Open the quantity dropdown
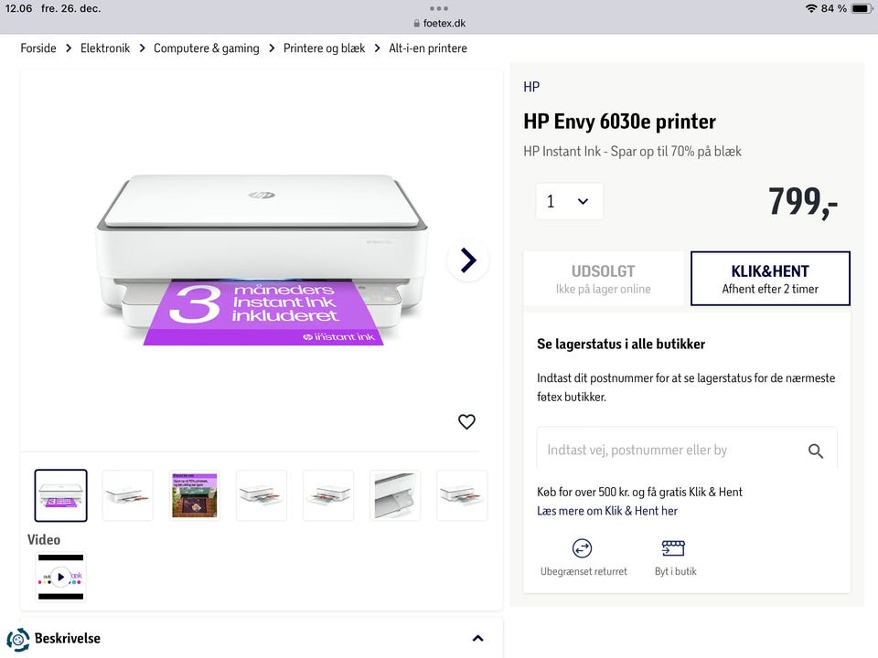878x658 pixels. (569, 202)
